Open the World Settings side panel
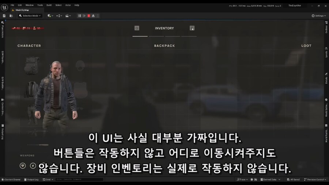The height and width of the screenshot is (185, 329). tap(326, 107)
